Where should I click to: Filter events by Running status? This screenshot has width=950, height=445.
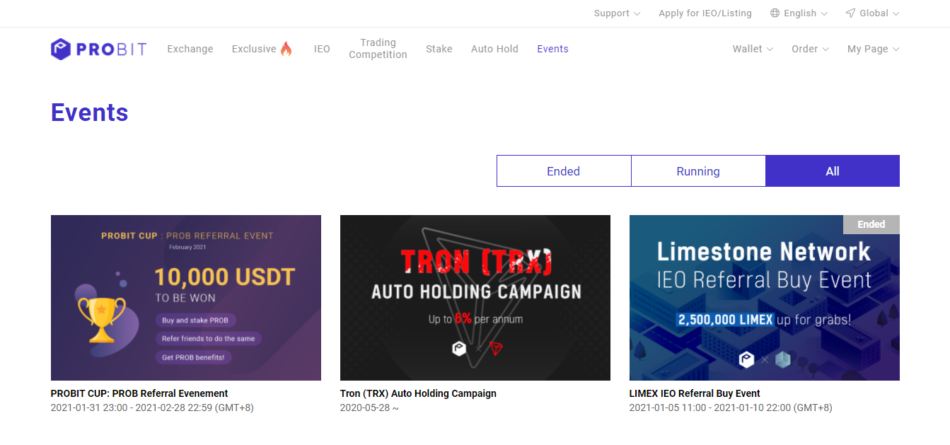pyautogui.click(x=697, y=171)
